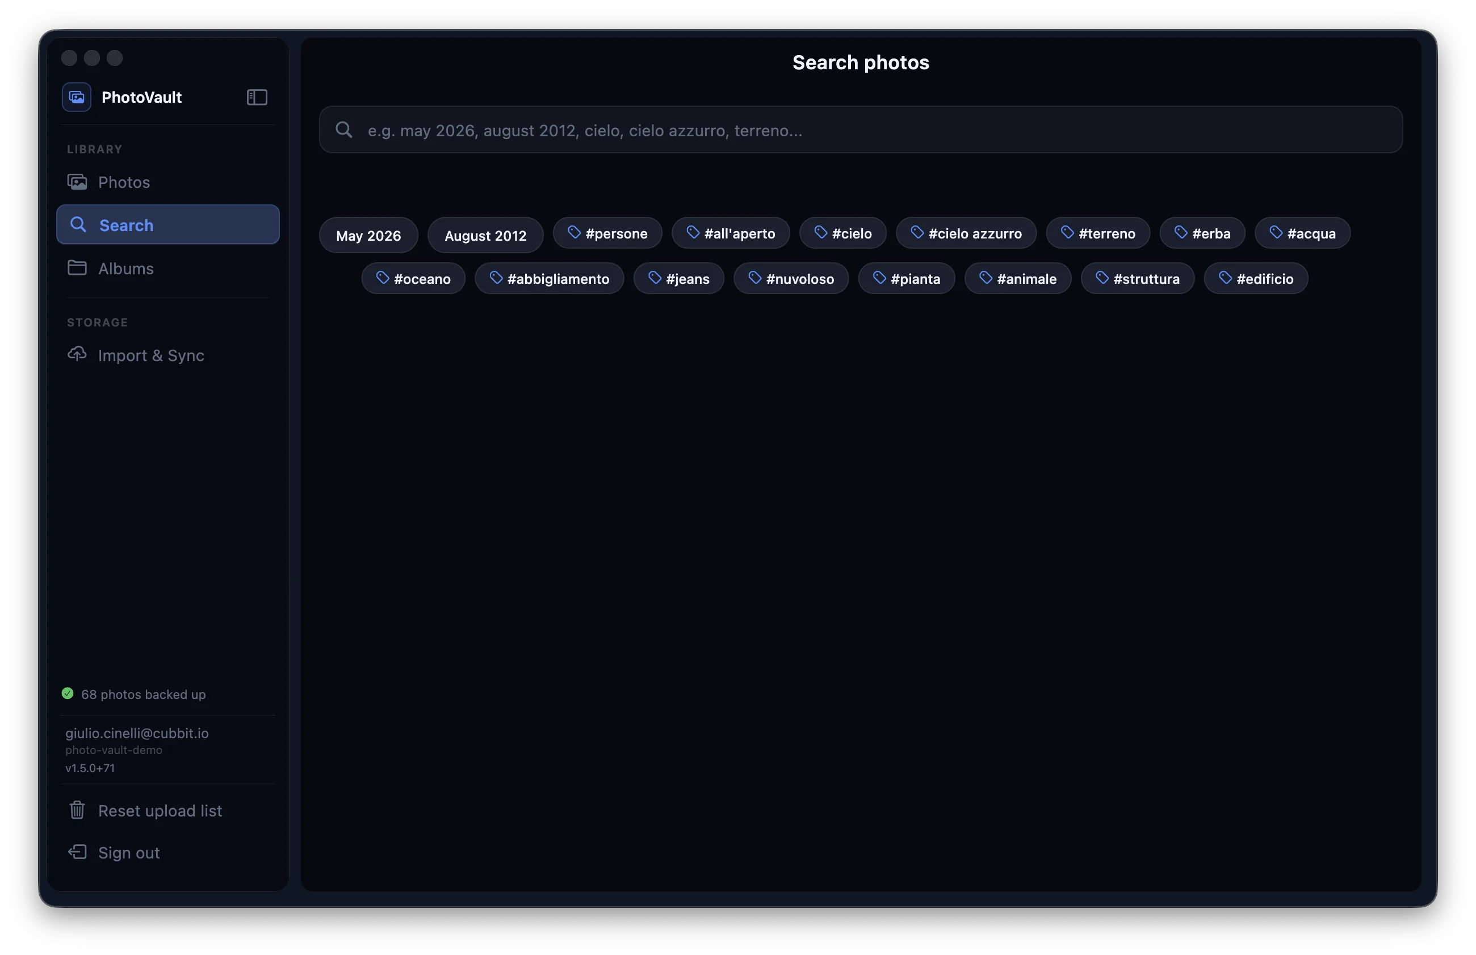Open the Albums section label
Viewport: 1476px width, 955px height.
[x=126, y=268]
